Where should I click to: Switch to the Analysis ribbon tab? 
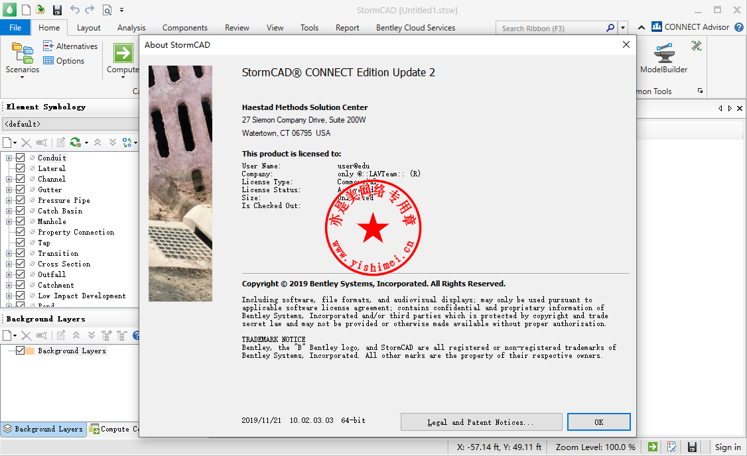(x=131, y=28)
